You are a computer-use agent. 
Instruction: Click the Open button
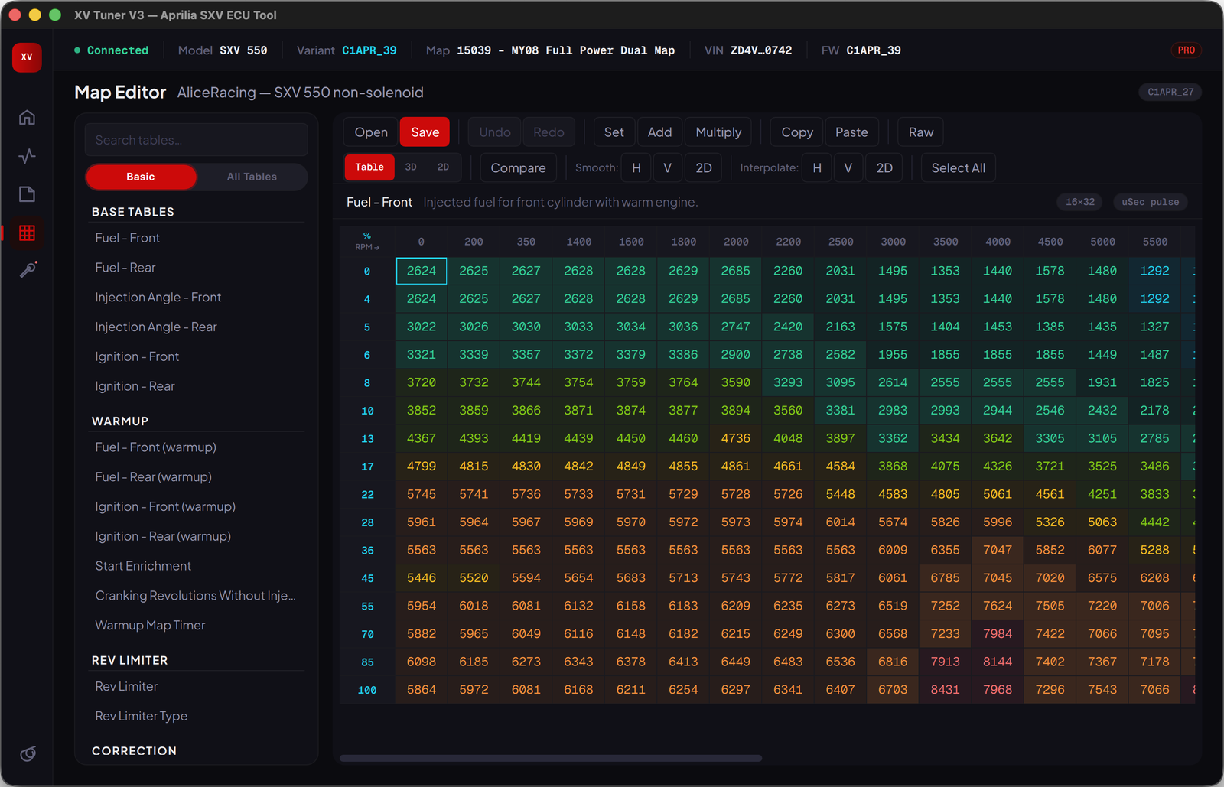(371, 132)
